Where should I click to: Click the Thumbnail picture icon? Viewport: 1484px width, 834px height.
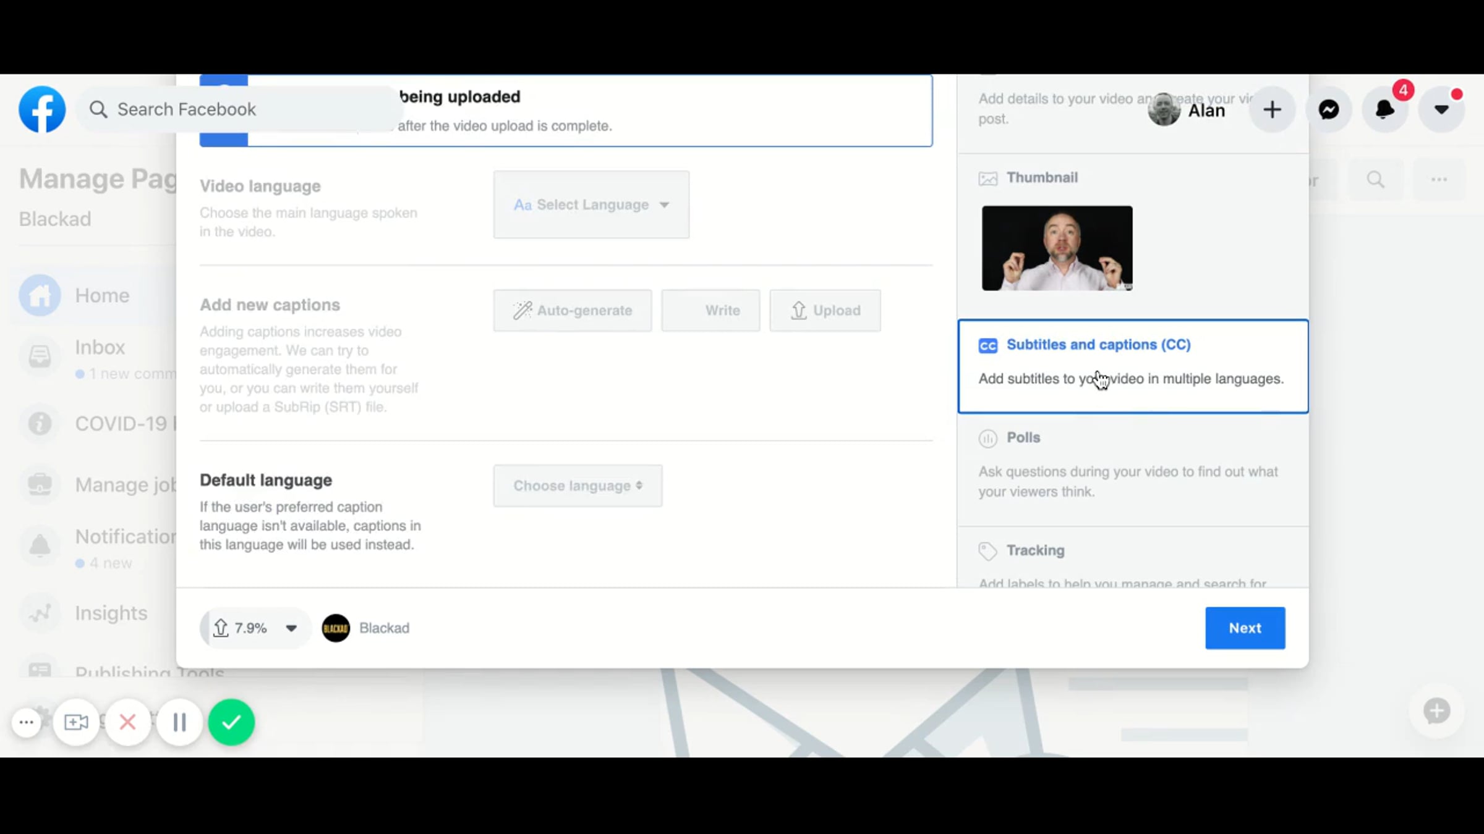pos(988,179)
